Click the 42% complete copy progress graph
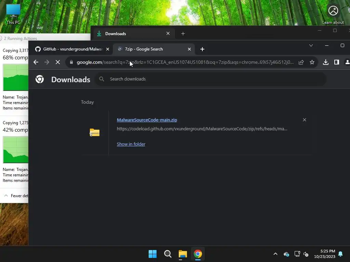The height and width of the screenshot is (262, 350). (x=16, y=150)
